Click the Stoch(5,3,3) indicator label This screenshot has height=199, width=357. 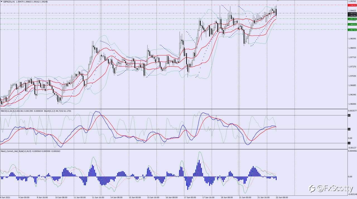point(50,111)
